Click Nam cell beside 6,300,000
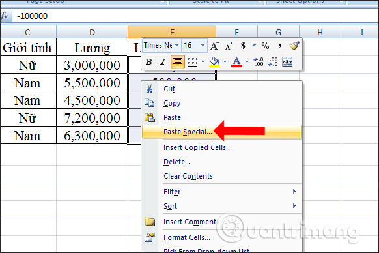 pos(28,135)
